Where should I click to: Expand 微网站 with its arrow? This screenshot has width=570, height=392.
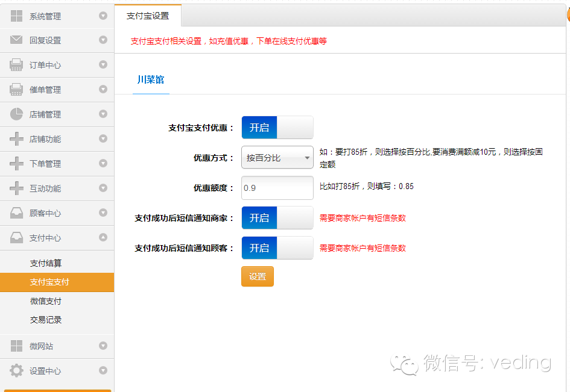click(103, 346)
